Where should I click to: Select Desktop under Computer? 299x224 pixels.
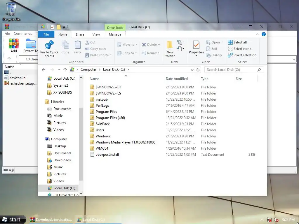pyautogui.click(x=60, y=146)
